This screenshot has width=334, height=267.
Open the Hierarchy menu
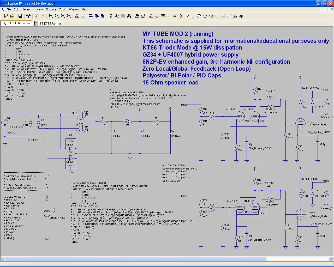click(x=28, y=9)
